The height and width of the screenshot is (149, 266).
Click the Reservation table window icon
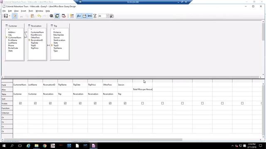point(29,26)
